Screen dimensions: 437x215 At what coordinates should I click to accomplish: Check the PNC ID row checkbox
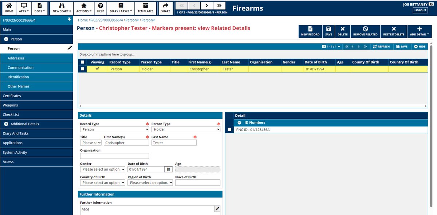(229, 129)
